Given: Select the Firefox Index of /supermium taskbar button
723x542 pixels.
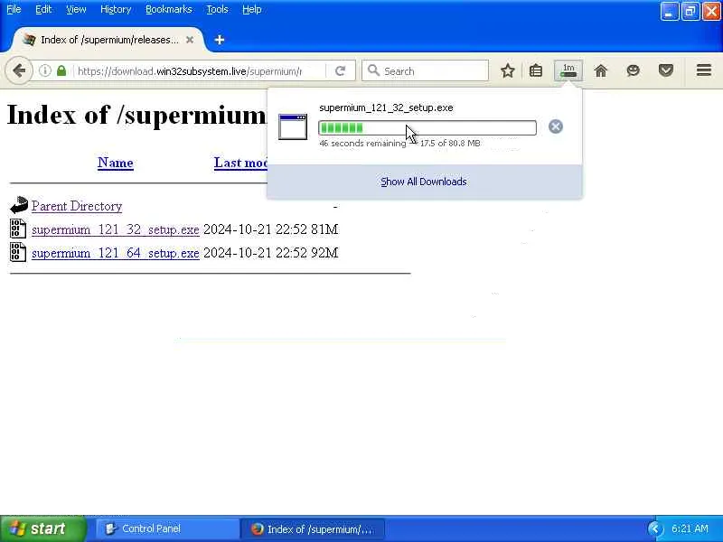Looking at the screenshot, I should pos(312,528).
